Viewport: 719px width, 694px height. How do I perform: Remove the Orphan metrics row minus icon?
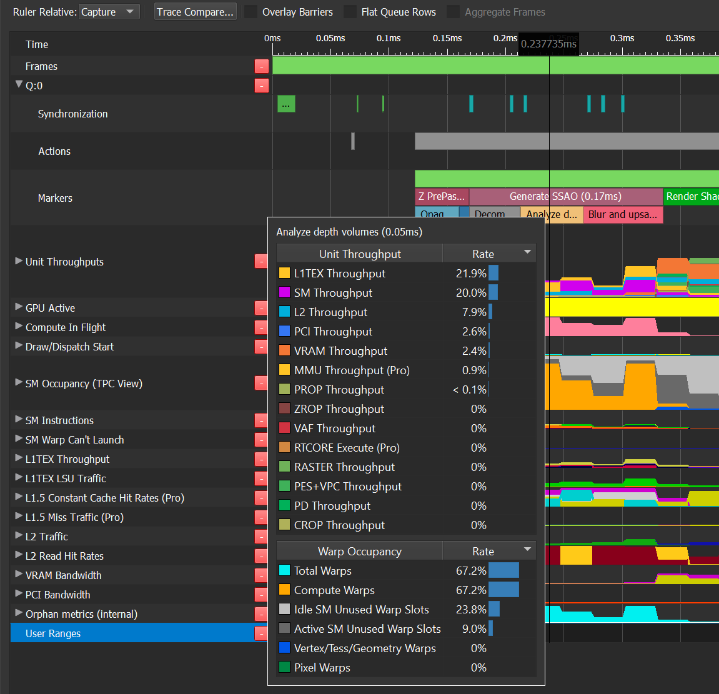point(262,613)
